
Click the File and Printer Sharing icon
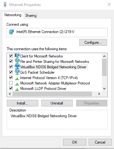17,61
